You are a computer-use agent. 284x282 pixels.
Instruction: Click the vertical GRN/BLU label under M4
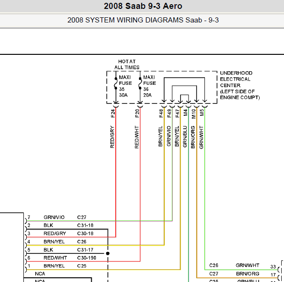click(185, 137)
